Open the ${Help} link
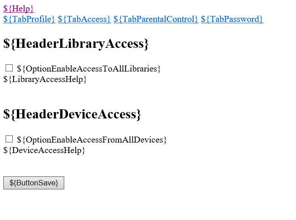 18,8
